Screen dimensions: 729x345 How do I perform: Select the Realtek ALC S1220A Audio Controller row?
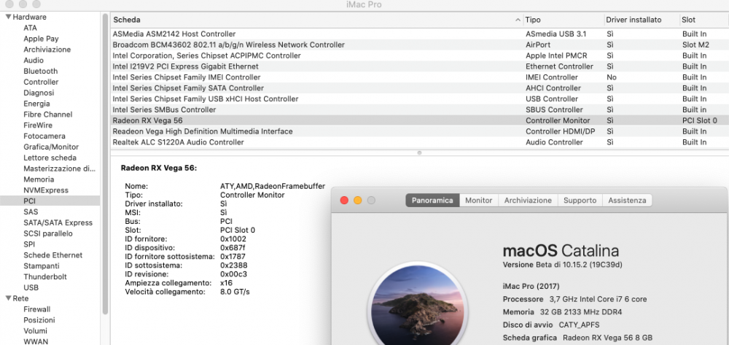[419, 142]
